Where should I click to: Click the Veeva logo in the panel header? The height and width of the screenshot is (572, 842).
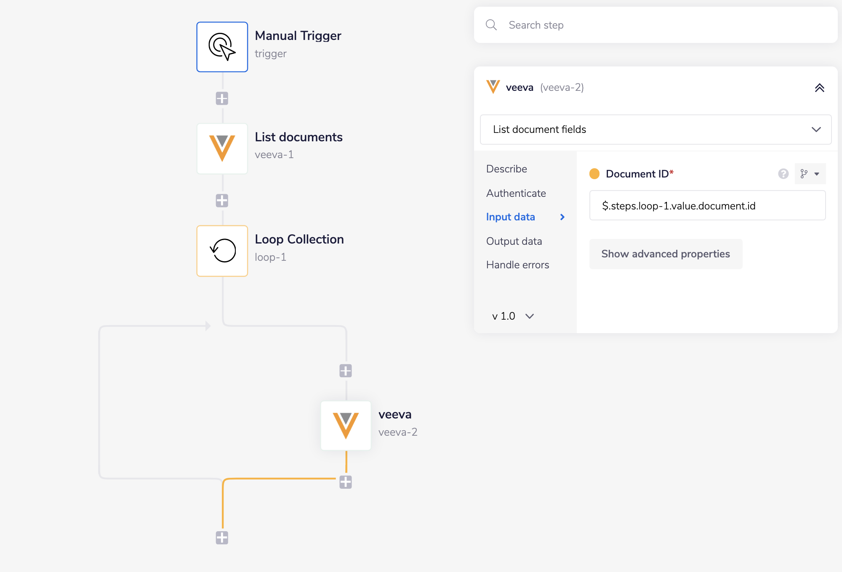point(493,87)
